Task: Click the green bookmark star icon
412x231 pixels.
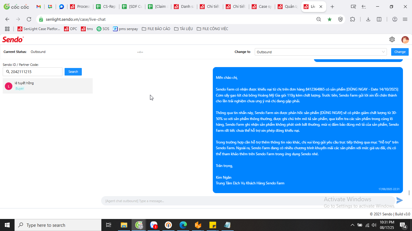Action: [330, 19]
